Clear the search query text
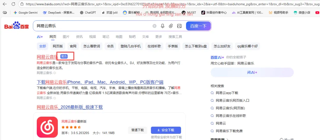 [x=154, y=26]
